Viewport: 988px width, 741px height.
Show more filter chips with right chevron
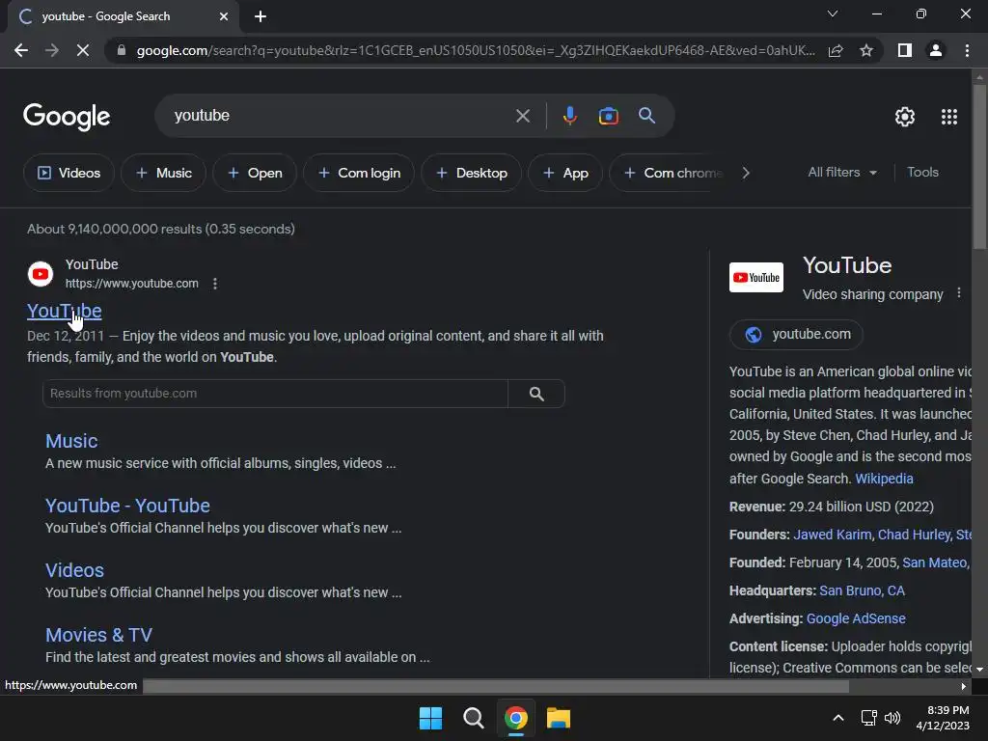pyautogui.click(x=746, y=173)
